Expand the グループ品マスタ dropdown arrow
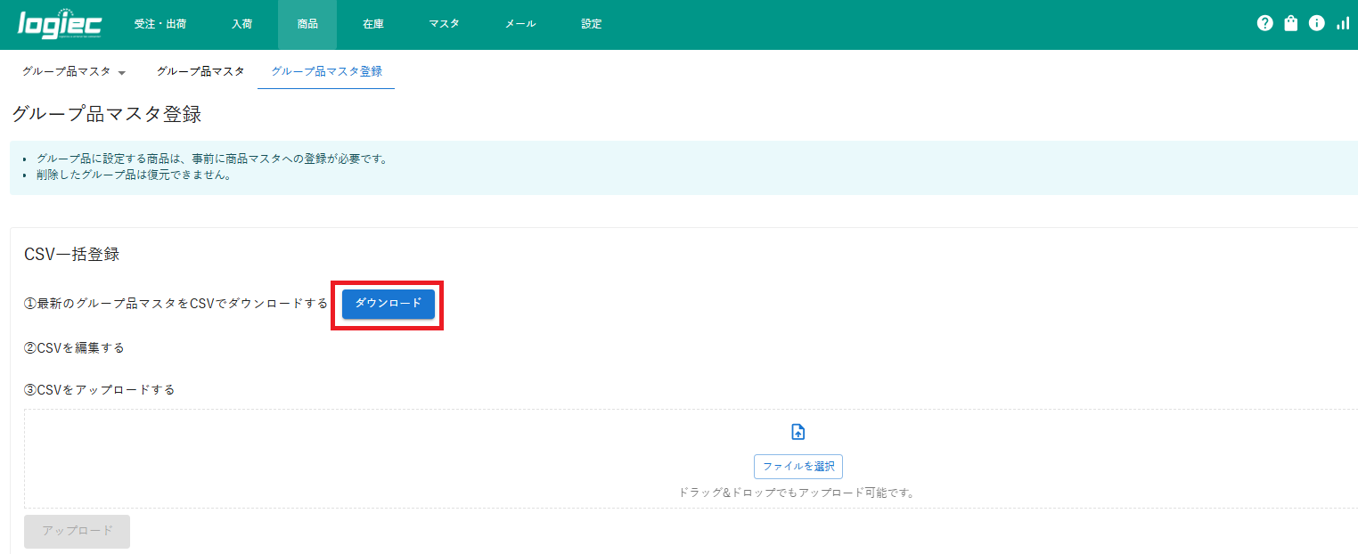This screenshot has height=554, width=1358. coord(121,72)
